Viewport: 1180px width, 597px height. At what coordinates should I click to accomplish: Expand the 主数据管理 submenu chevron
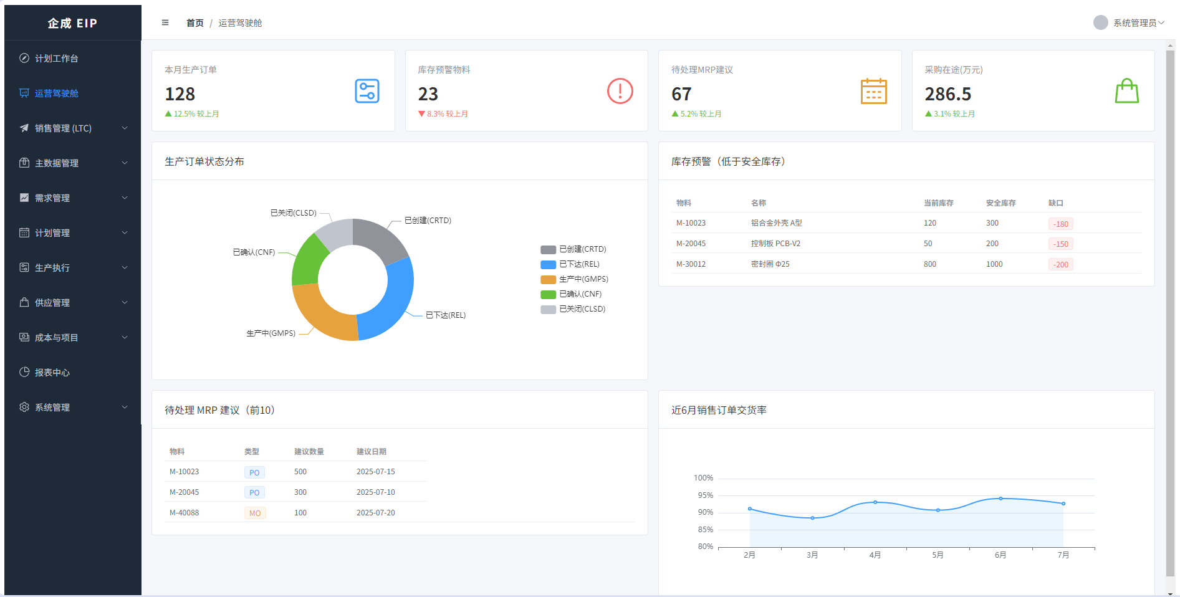pyautogui.click(x=125, y=163)
